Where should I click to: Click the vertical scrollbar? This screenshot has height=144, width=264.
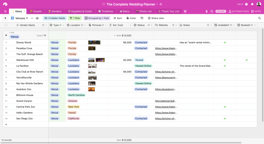click(x=262, y=75)
